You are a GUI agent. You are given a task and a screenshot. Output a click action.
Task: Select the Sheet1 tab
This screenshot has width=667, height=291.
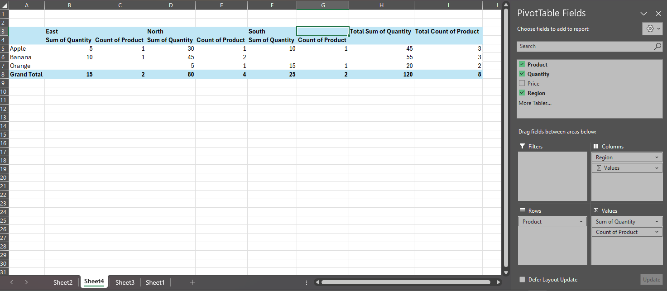click(x=155, y=282)
